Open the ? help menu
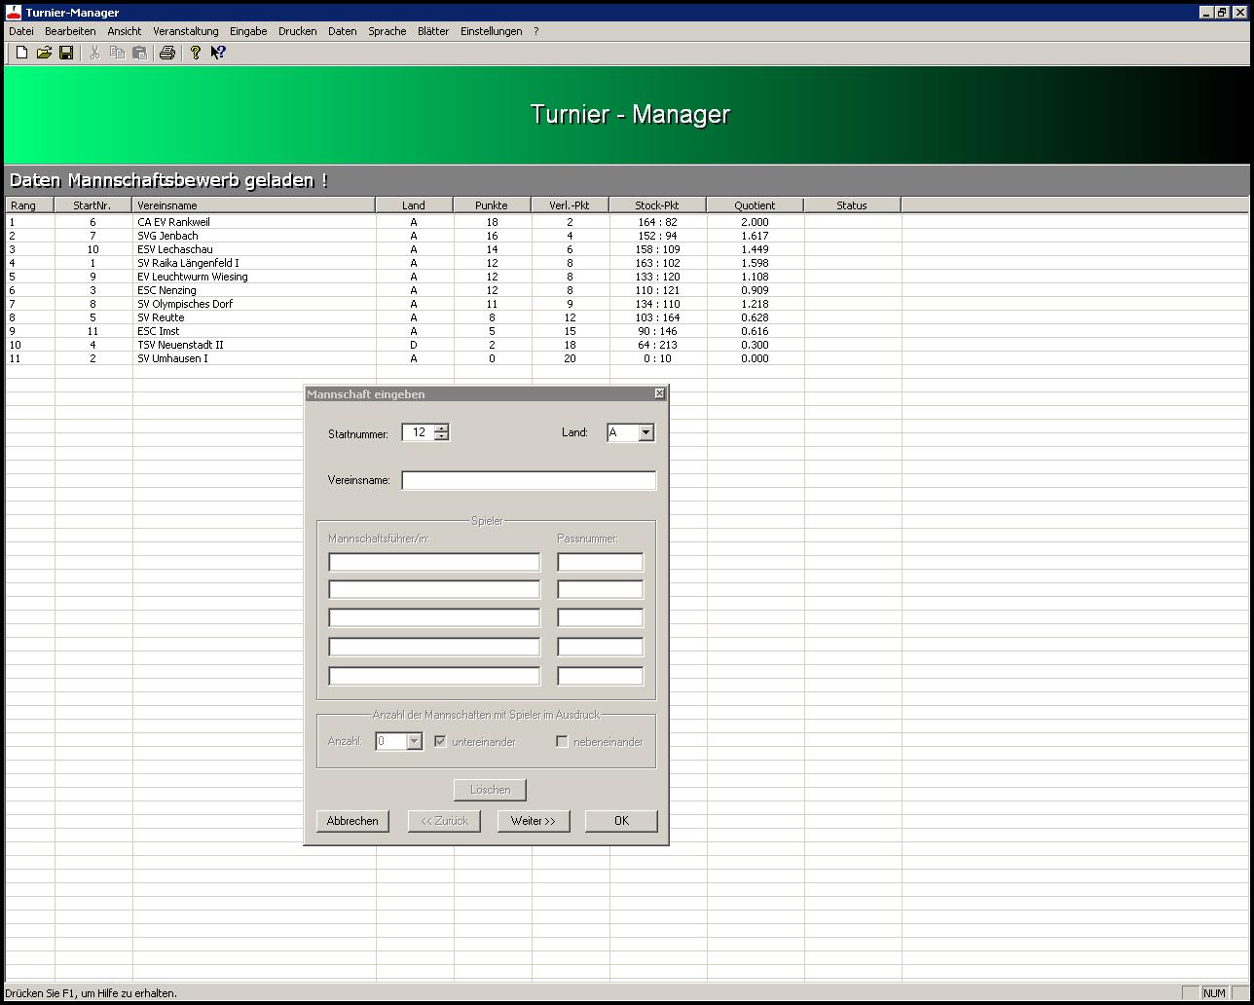 [x=536, y=31]
